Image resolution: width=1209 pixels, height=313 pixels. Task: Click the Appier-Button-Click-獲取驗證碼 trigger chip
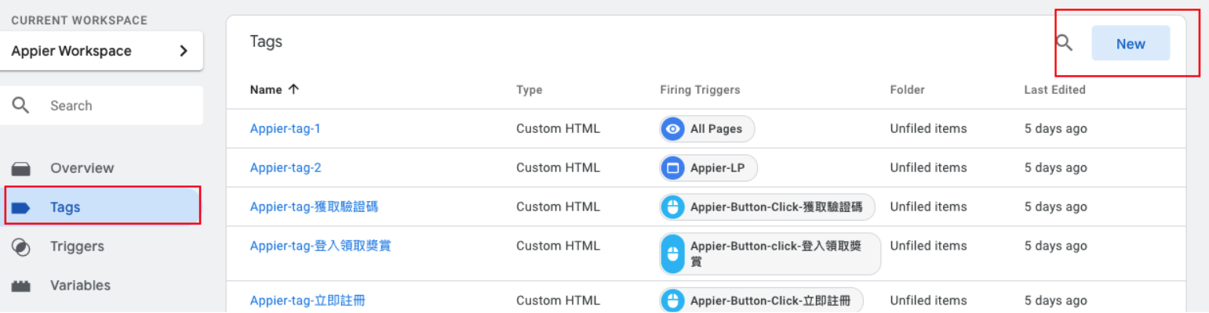click(x=767, y=207)
